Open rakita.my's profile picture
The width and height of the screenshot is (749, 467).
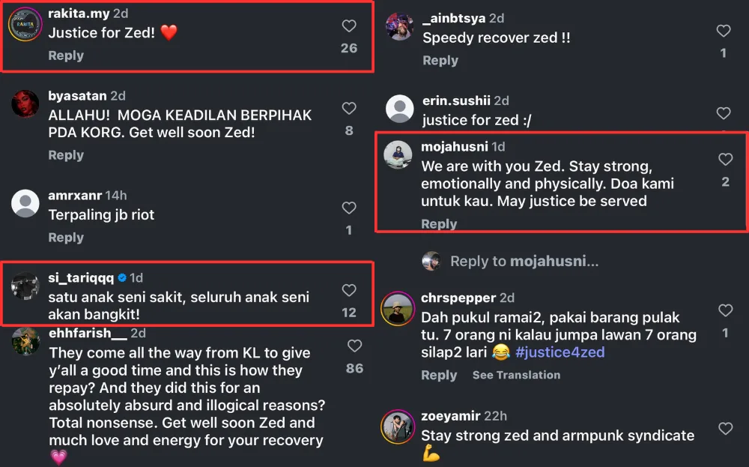pyautogui.click(x=25, y=25)
